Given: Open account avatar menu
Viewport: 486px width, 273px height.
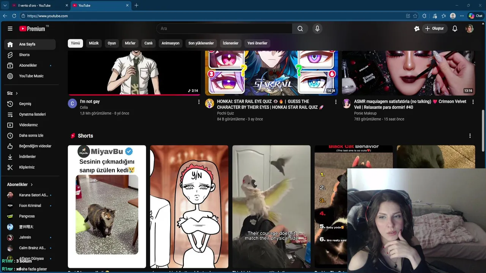Looking at the screenshot, I should [x=470, y=28].
